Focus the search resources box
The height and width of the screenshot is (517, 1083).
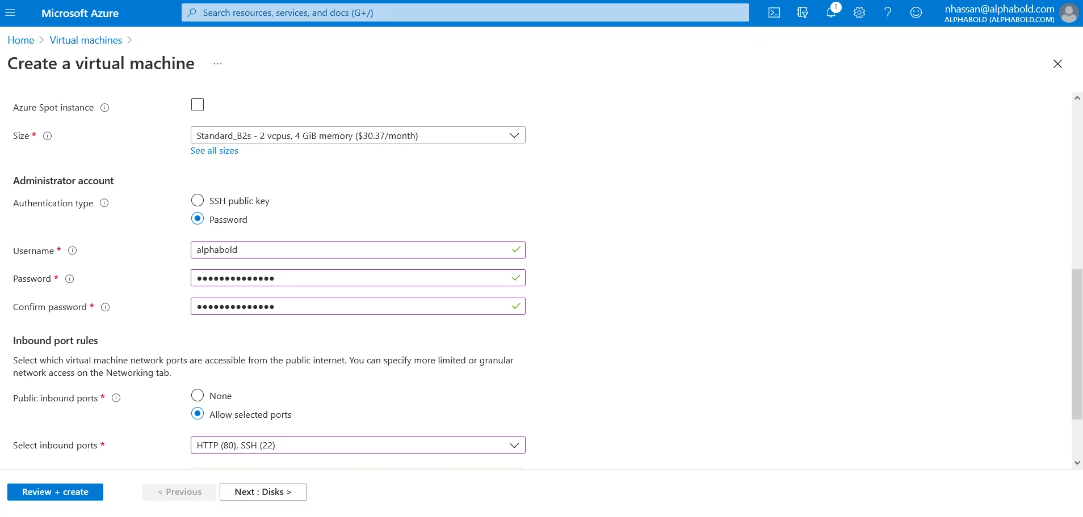coord(465,12)
